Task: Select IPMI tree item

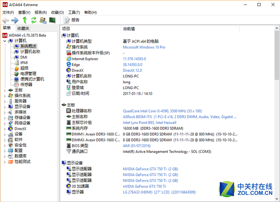Action: [24, 63]
